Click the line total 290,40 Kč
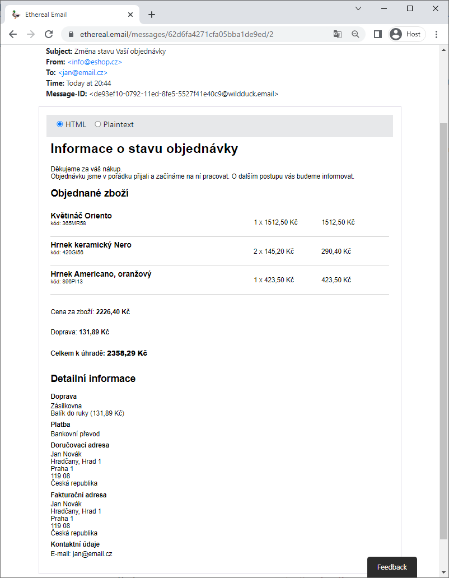Image resolution: width=449 pixels, height=578 pixels. coord(336,251)
